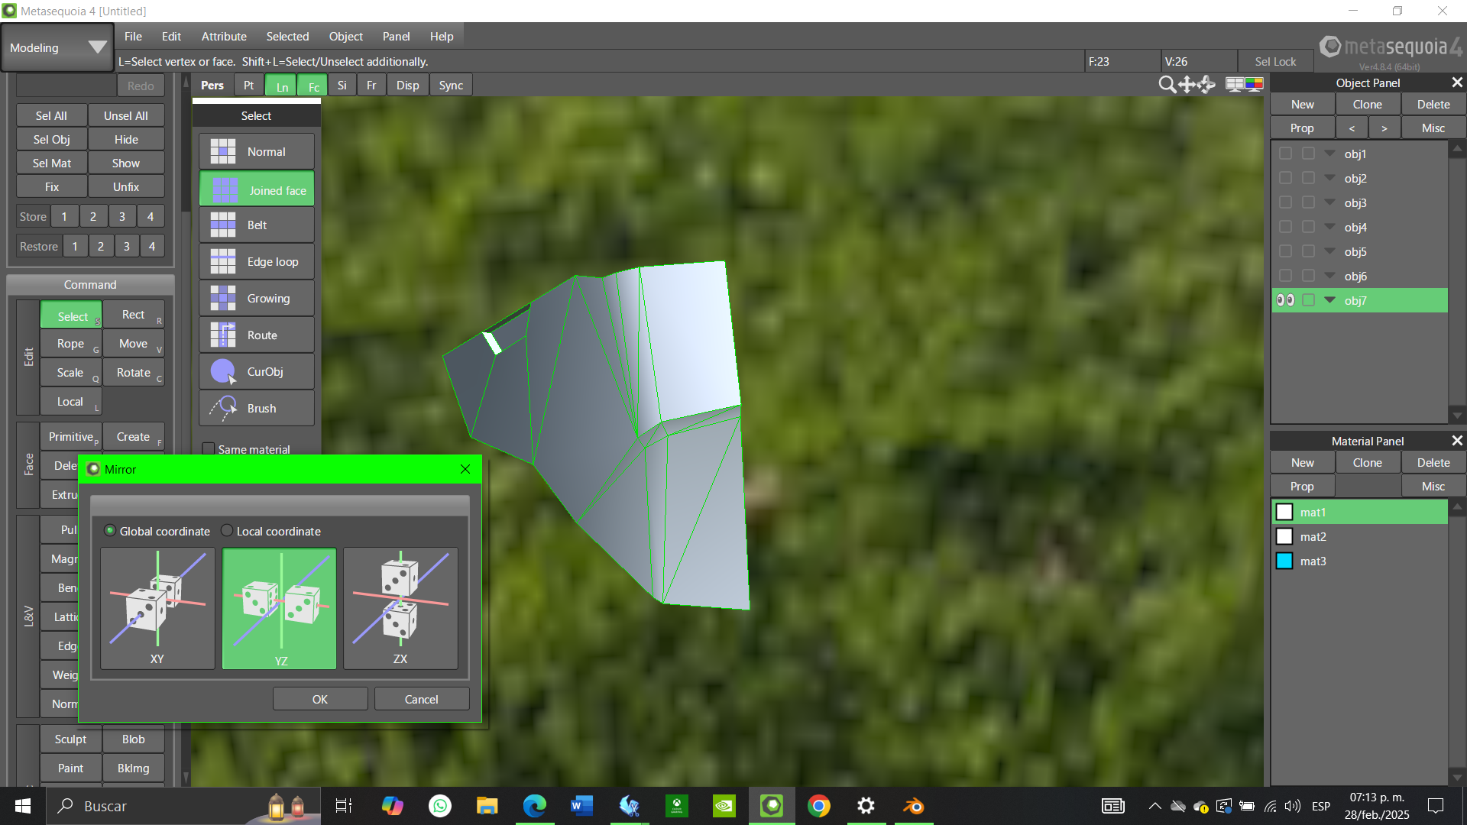Enable Local coordinate radio option
Screen dimensions: 1467x825
(227, 531)
